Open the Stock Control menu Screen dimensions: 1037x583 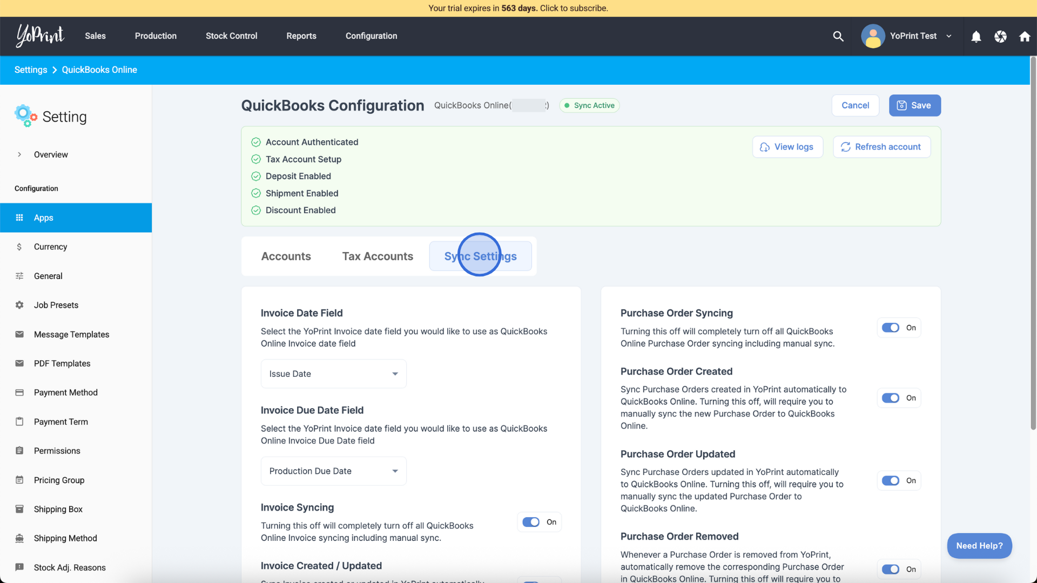click(231, 36)
